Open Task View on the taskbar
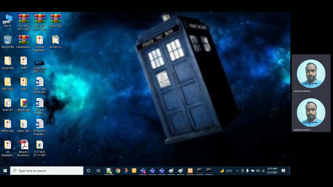This screenshot has height=187, width=333. click(x=99, y=171)
